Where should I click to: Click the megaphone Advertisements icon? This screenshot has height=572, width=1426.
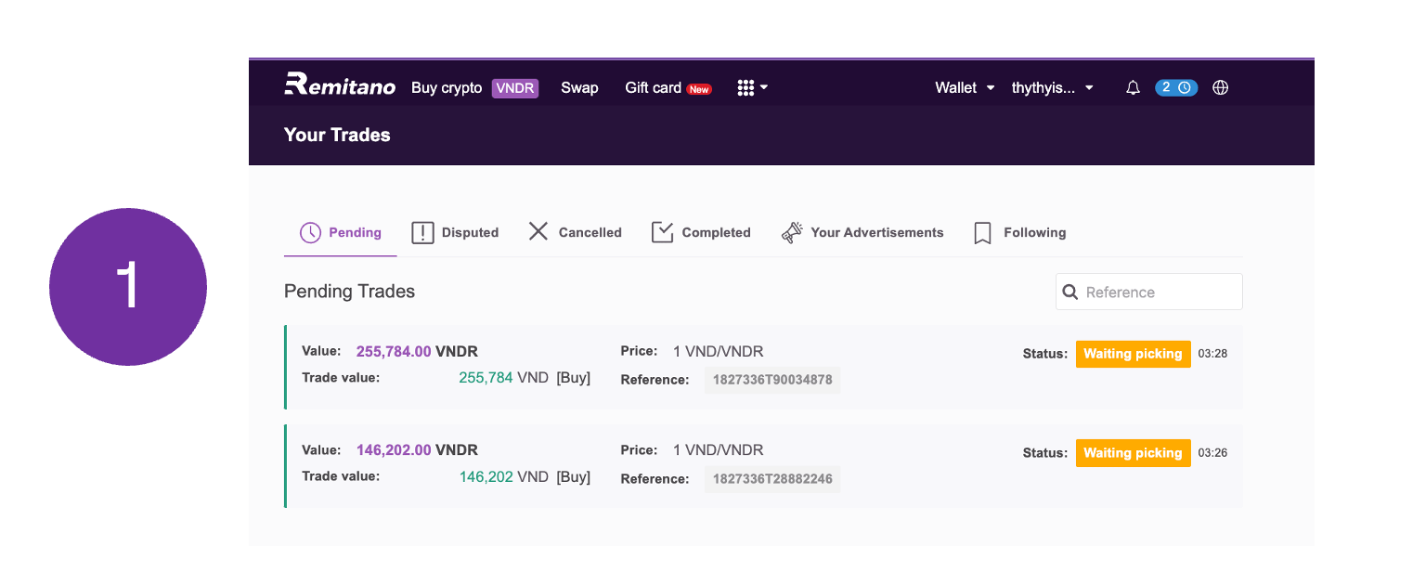(792, 232)
